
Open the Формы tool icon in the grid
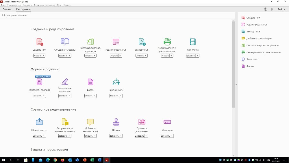(x=90, y=82)
